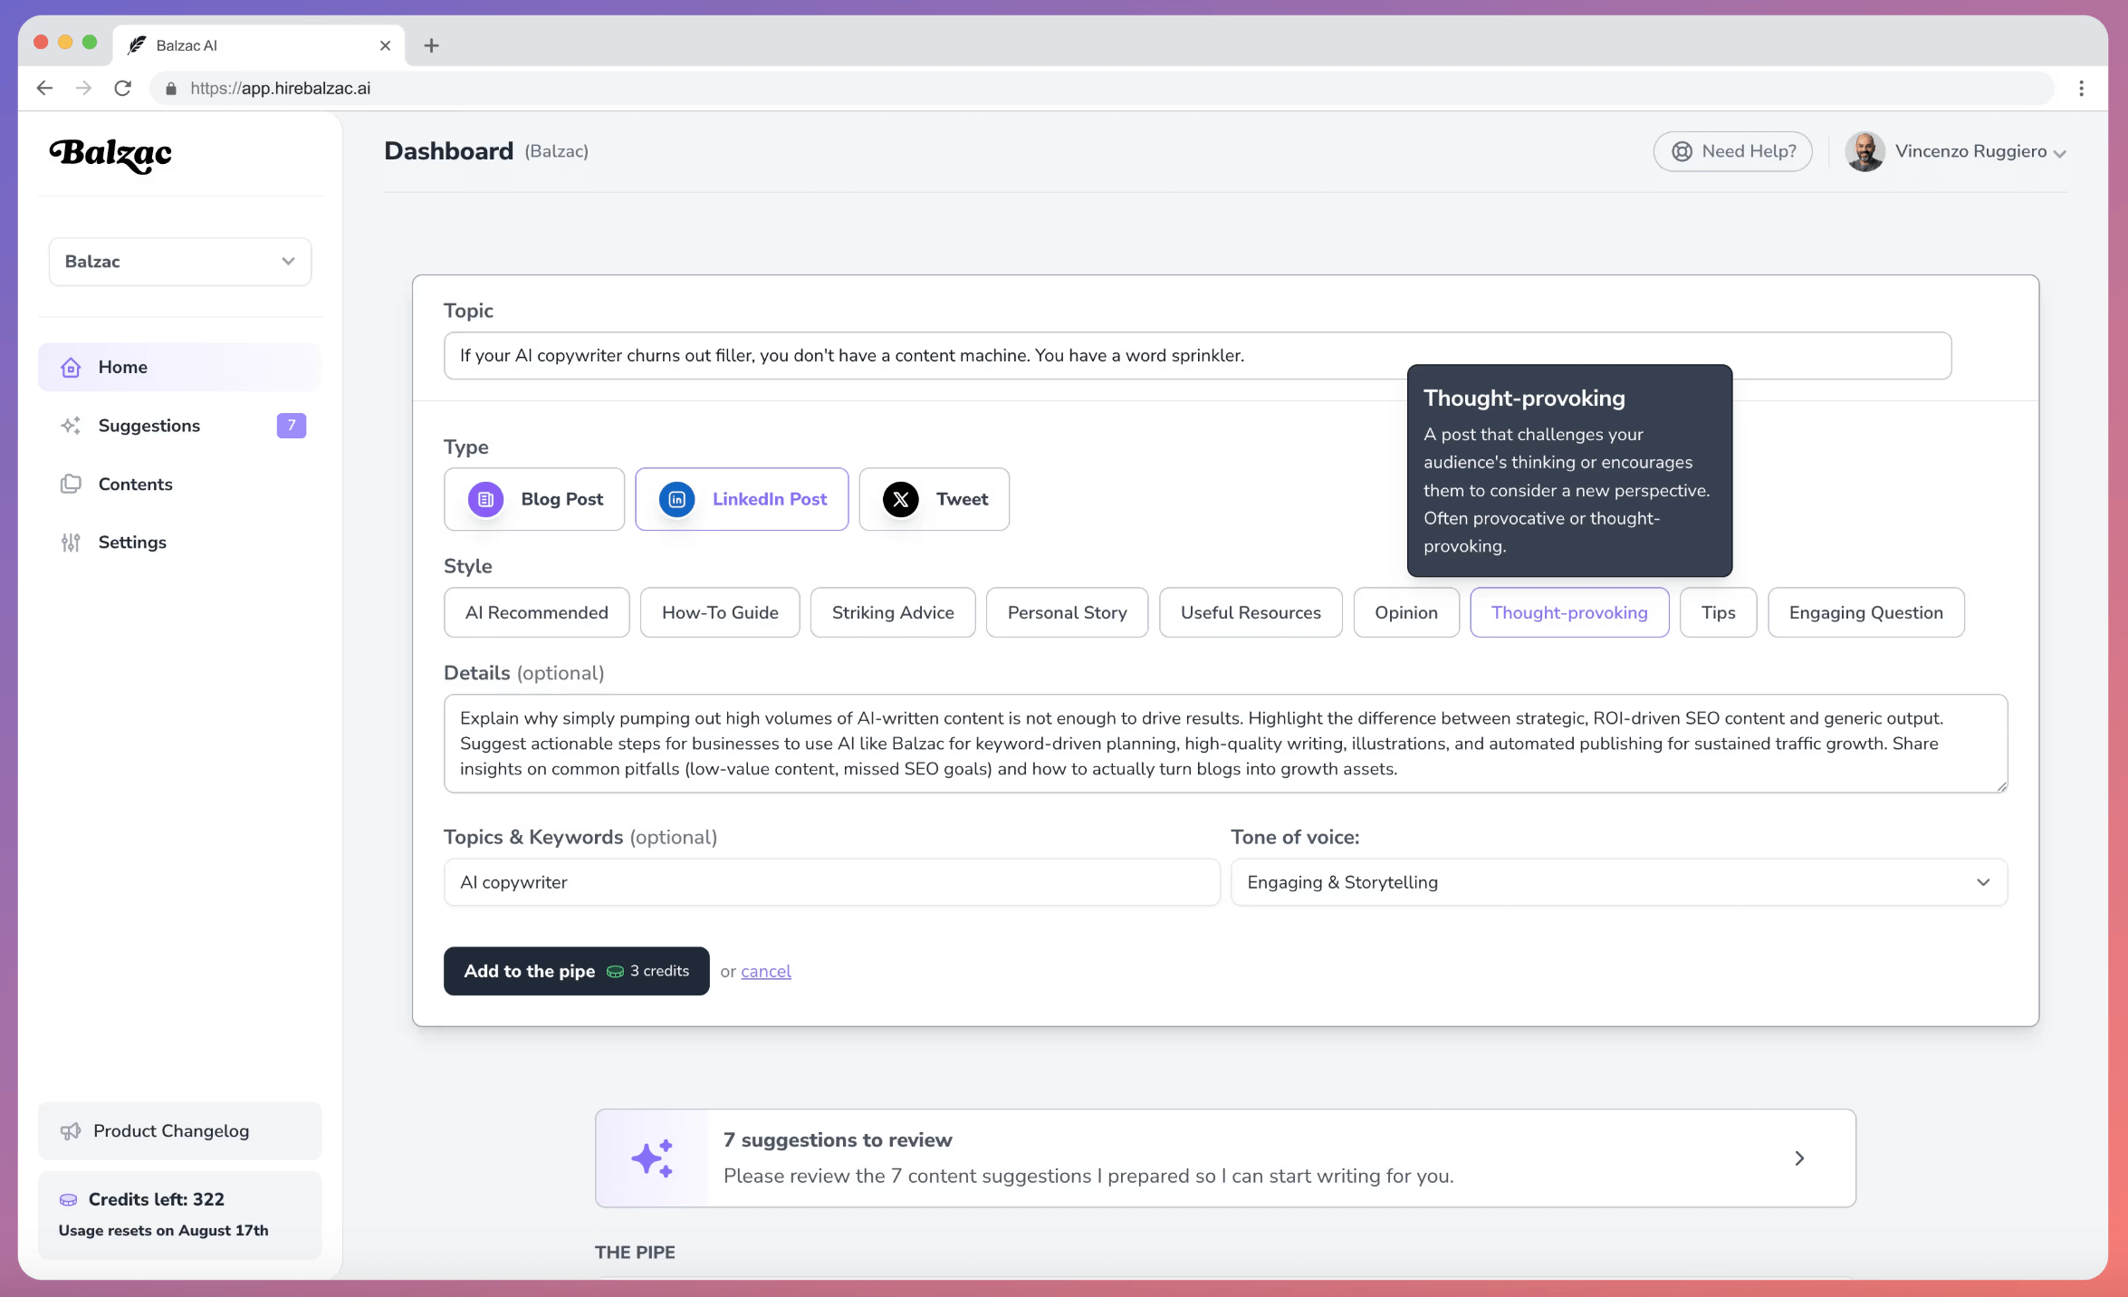
Task: Click into the Topics & Keywords field
Action: (831, 882)
